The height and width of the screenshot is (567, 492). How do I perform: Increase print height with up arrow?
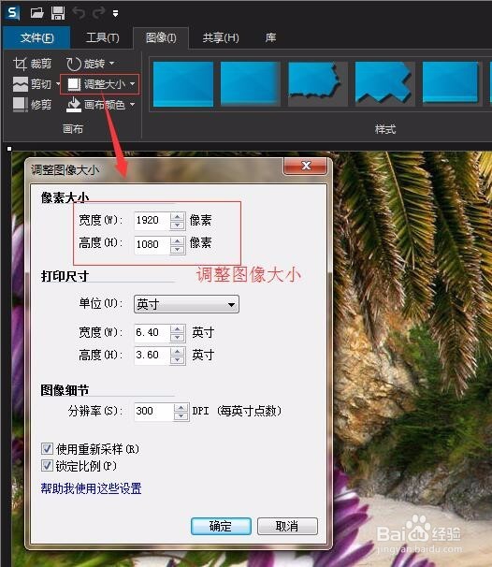pos(177,351)
